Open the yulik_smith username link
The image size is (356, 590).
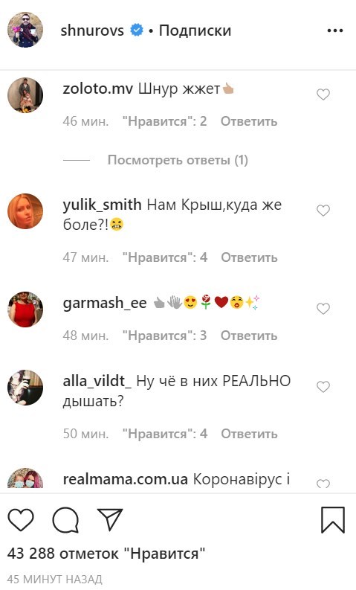[103, 205]
